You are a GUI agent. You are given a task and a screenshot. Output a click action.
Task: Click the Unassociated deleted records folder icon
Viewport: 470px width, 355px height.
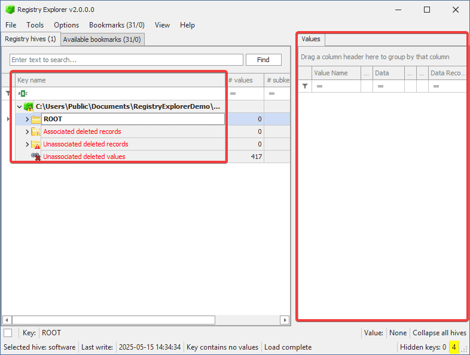tap(36, 145)
